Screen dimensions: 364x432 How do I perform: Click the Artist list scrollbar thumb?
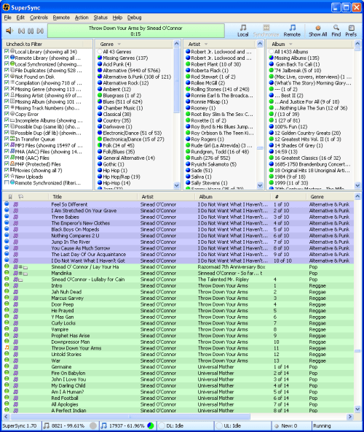[260, 148]
